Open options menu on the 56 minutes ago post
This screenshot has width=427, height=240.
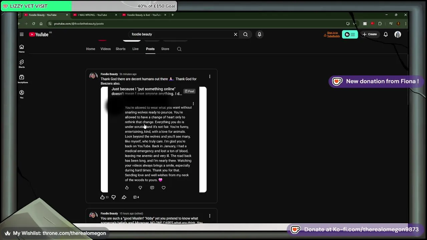209,77
